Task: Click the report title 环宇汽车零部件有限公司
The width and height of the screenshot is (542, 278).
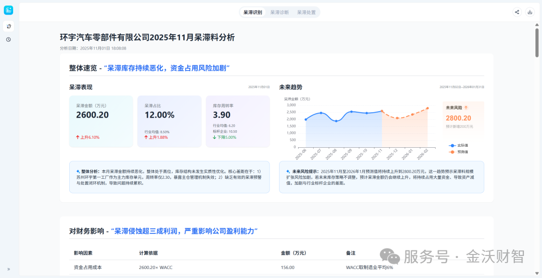Action: [x=147, y=37]
